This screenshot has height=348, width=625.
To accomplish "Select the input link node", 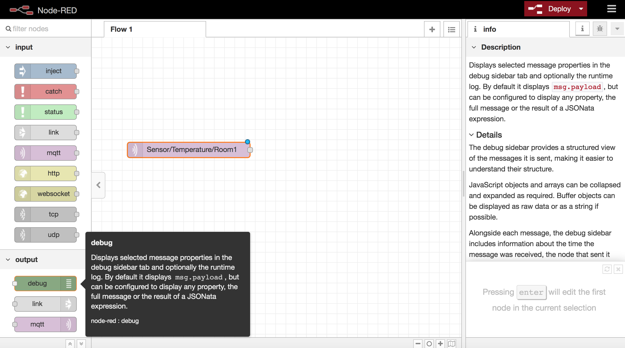I will [46, 132].
